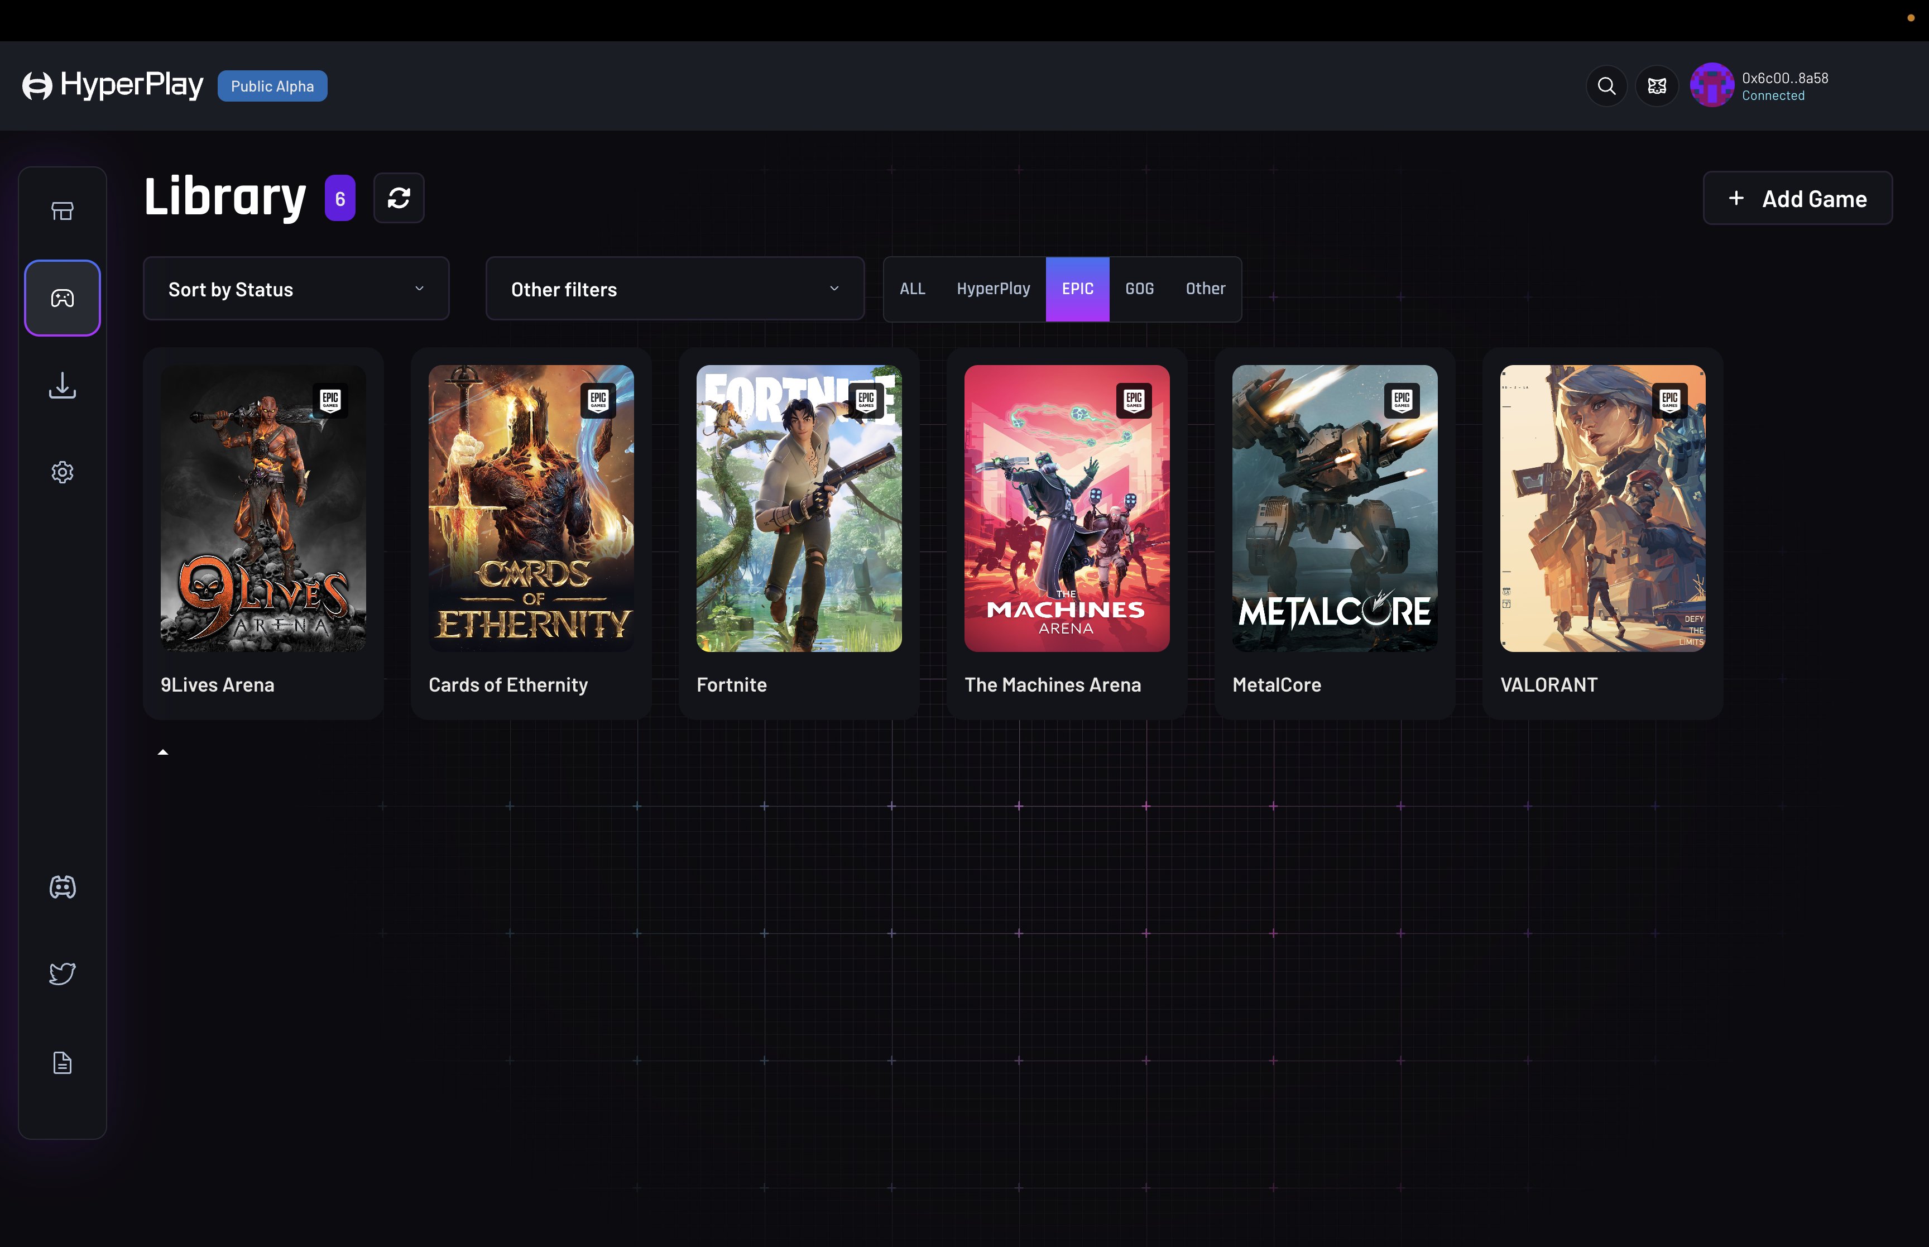The image size is (1929, 1247).
Task: Open the 9Lives Arena cover thumbnail
Action: pos(263,509)
